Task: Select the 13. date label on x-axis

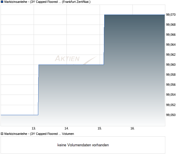Action: pyautogui.click(x=34, y=128)
